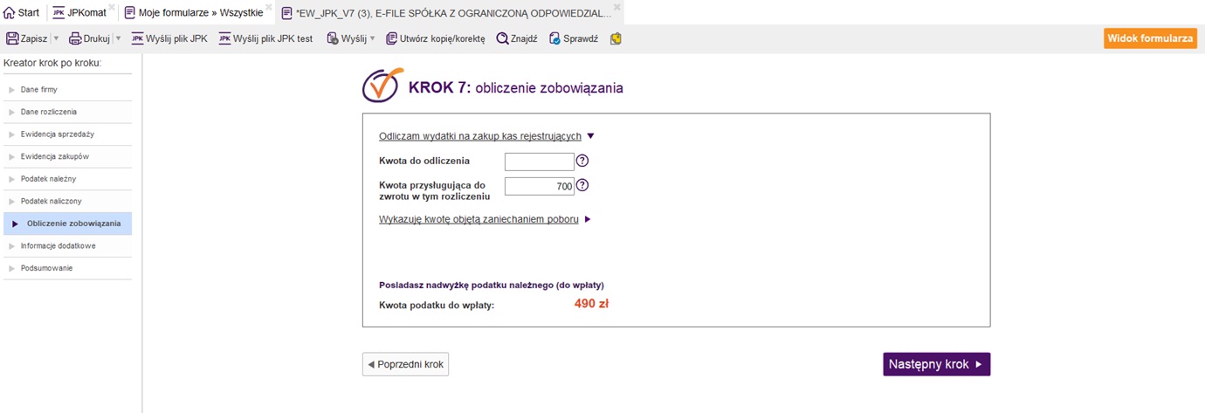1205x413 pixels.
Task: Click the yellow clipboard icon in toolbar
Action: [616, 38]
